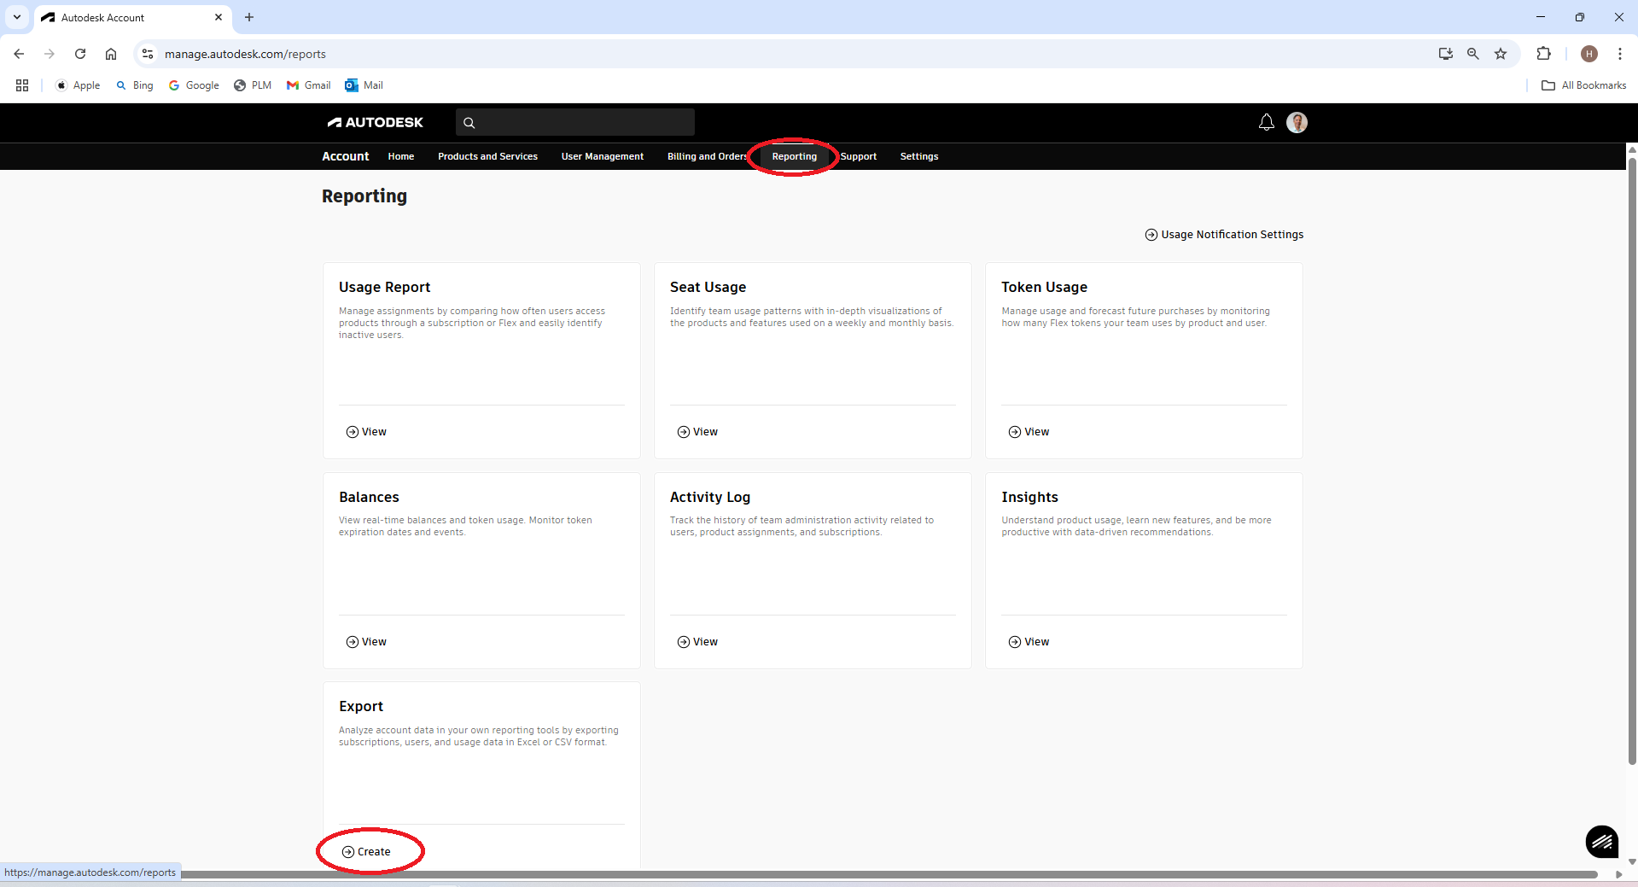Open the Apple bookmark
Image resolution: width=1638 pixels, height=887 pixels.
point(78,85)
